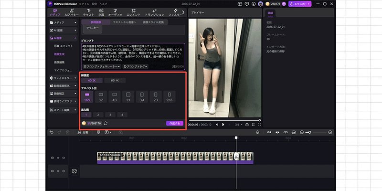This screenshot has width=382, height=191.
Task: Switch to the テキストから画像へ tab
Action: coord(125,22)
